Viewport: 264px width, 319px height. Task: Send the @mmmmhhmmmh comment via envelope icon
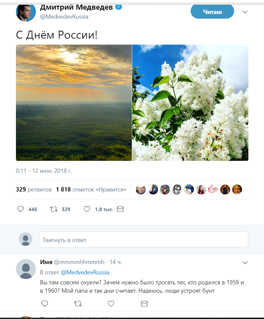[x=144, y=304]
